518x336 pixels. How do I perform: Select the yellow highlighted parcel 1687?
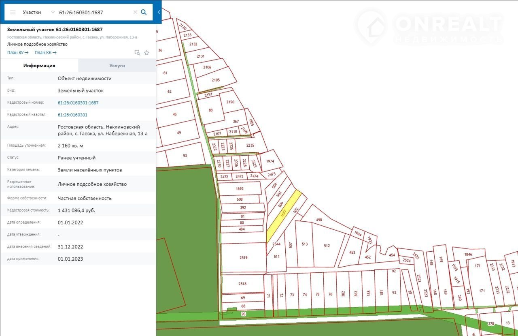(284, 216)
